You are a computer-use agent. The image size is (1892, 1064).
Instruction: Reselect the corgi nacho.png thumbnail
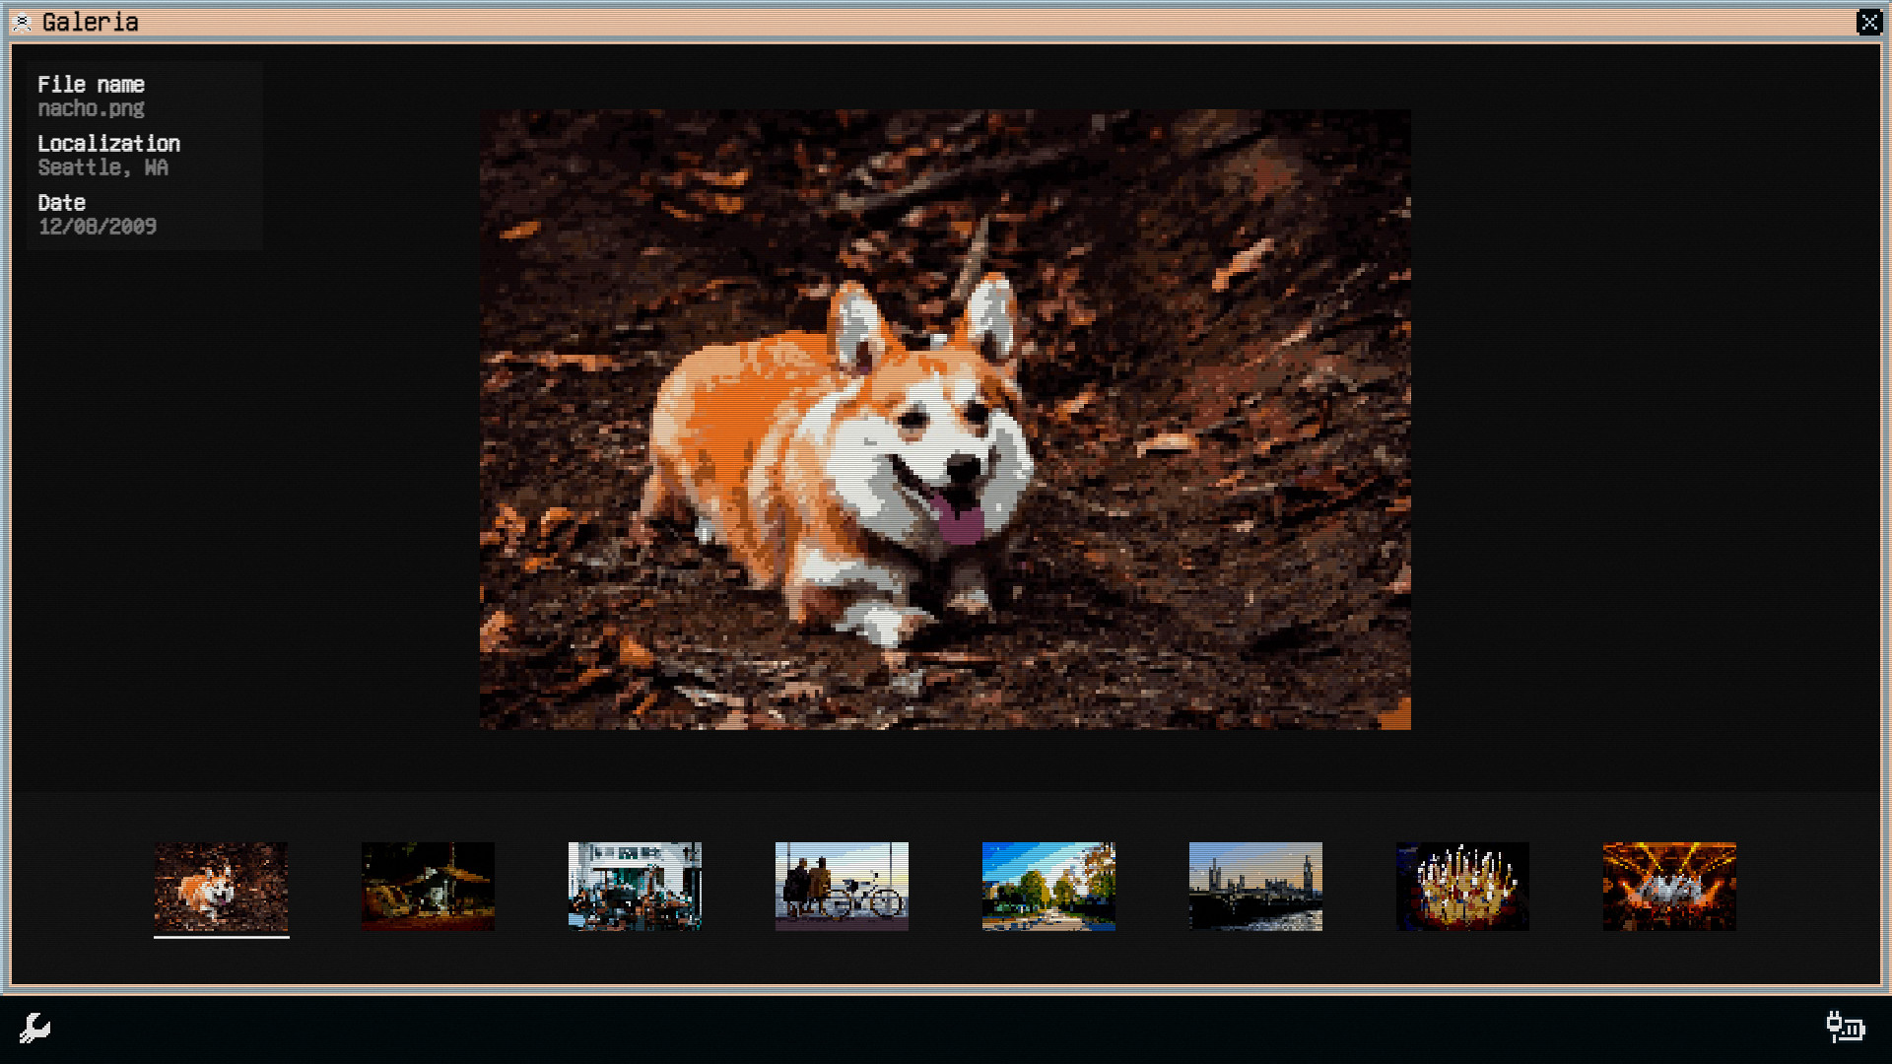221,886
